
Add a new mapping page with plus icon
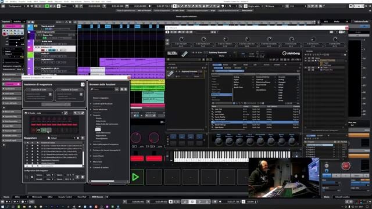click(83, 138)
